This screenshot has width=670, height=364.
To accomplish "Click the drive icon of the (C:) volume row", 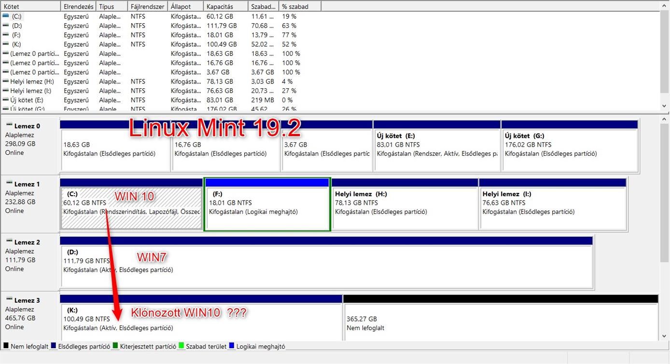I will click(x=5, y=16).
